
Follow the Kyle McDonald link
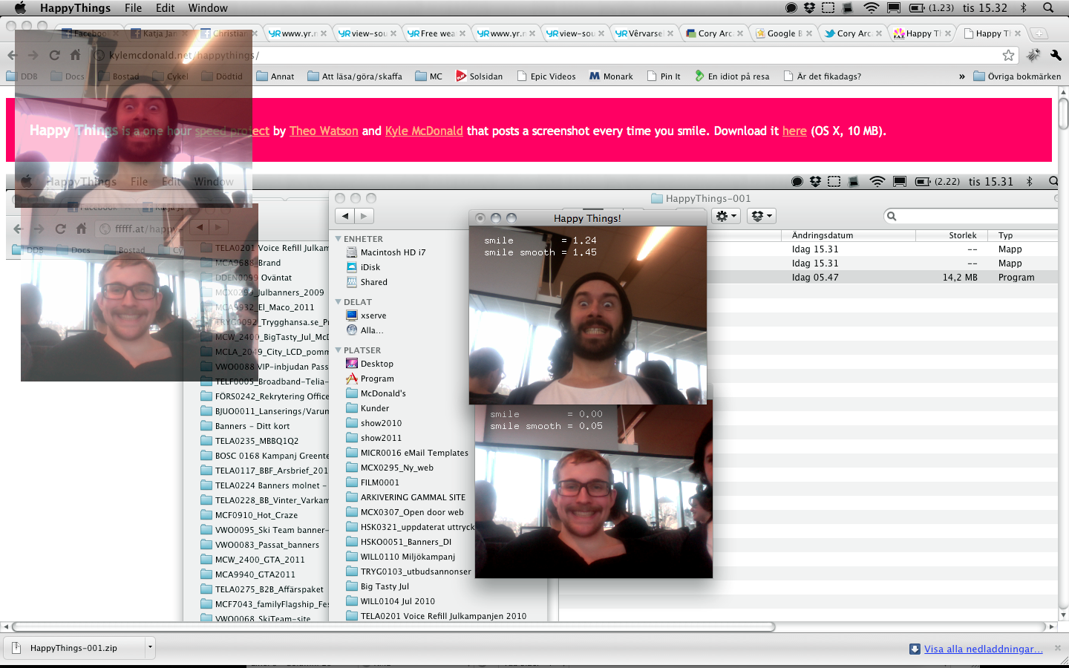pos(424,131)
